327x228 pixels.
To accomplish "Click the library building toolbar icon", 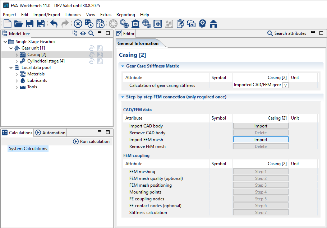I will [135, 24].
